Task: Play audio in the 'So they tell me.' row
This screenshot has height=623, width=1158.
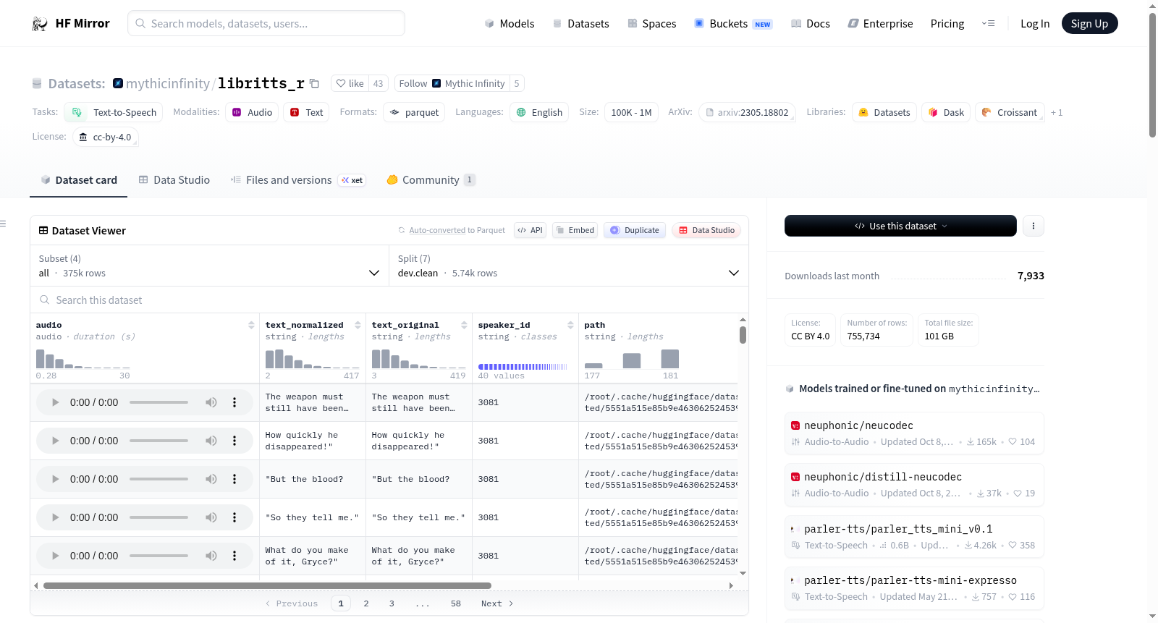Action: pyautogui.click(x=55, y=517)
